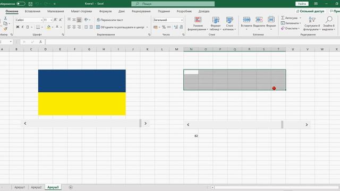Image resolution: width=340 pixels, height=191 pixels.
Task: Select the Аркуш1 sheet tab
Action: click(x=20, y=187)
